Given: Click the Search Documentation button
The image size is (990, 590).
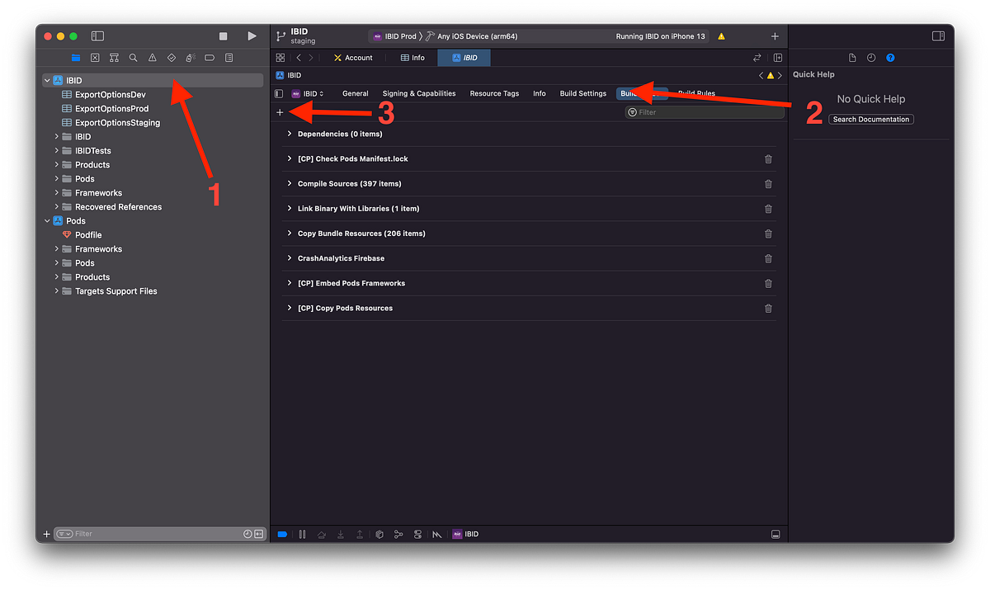Looking at the screenshot, I should [870, 119].
